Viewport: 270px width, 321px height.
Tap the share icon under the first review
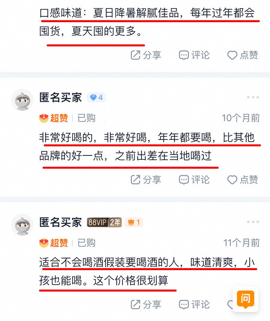pos(146,55)
